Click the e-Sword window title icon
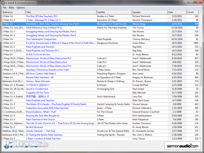The width and height of the screenshot is (204, 153). click(3, 3)
